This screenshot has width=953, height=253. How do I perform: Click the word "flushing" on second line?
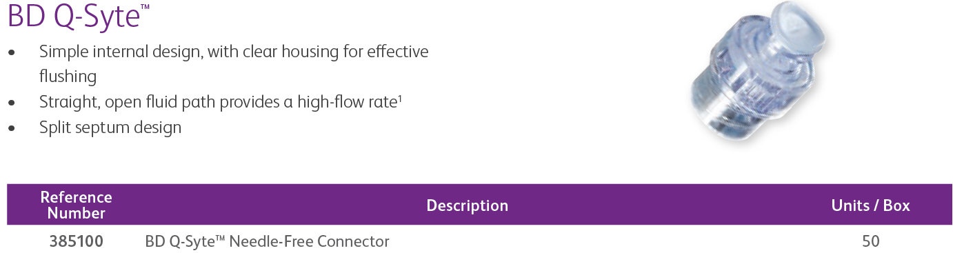pos(68,77)
